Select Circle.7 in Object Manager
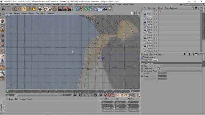The width and height of the screenshot is (205, 115). tap(149, 33)
